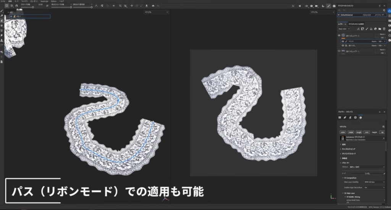The image size is (391, 210).
Task: Open the ビューポート menu
Action: 34,1
